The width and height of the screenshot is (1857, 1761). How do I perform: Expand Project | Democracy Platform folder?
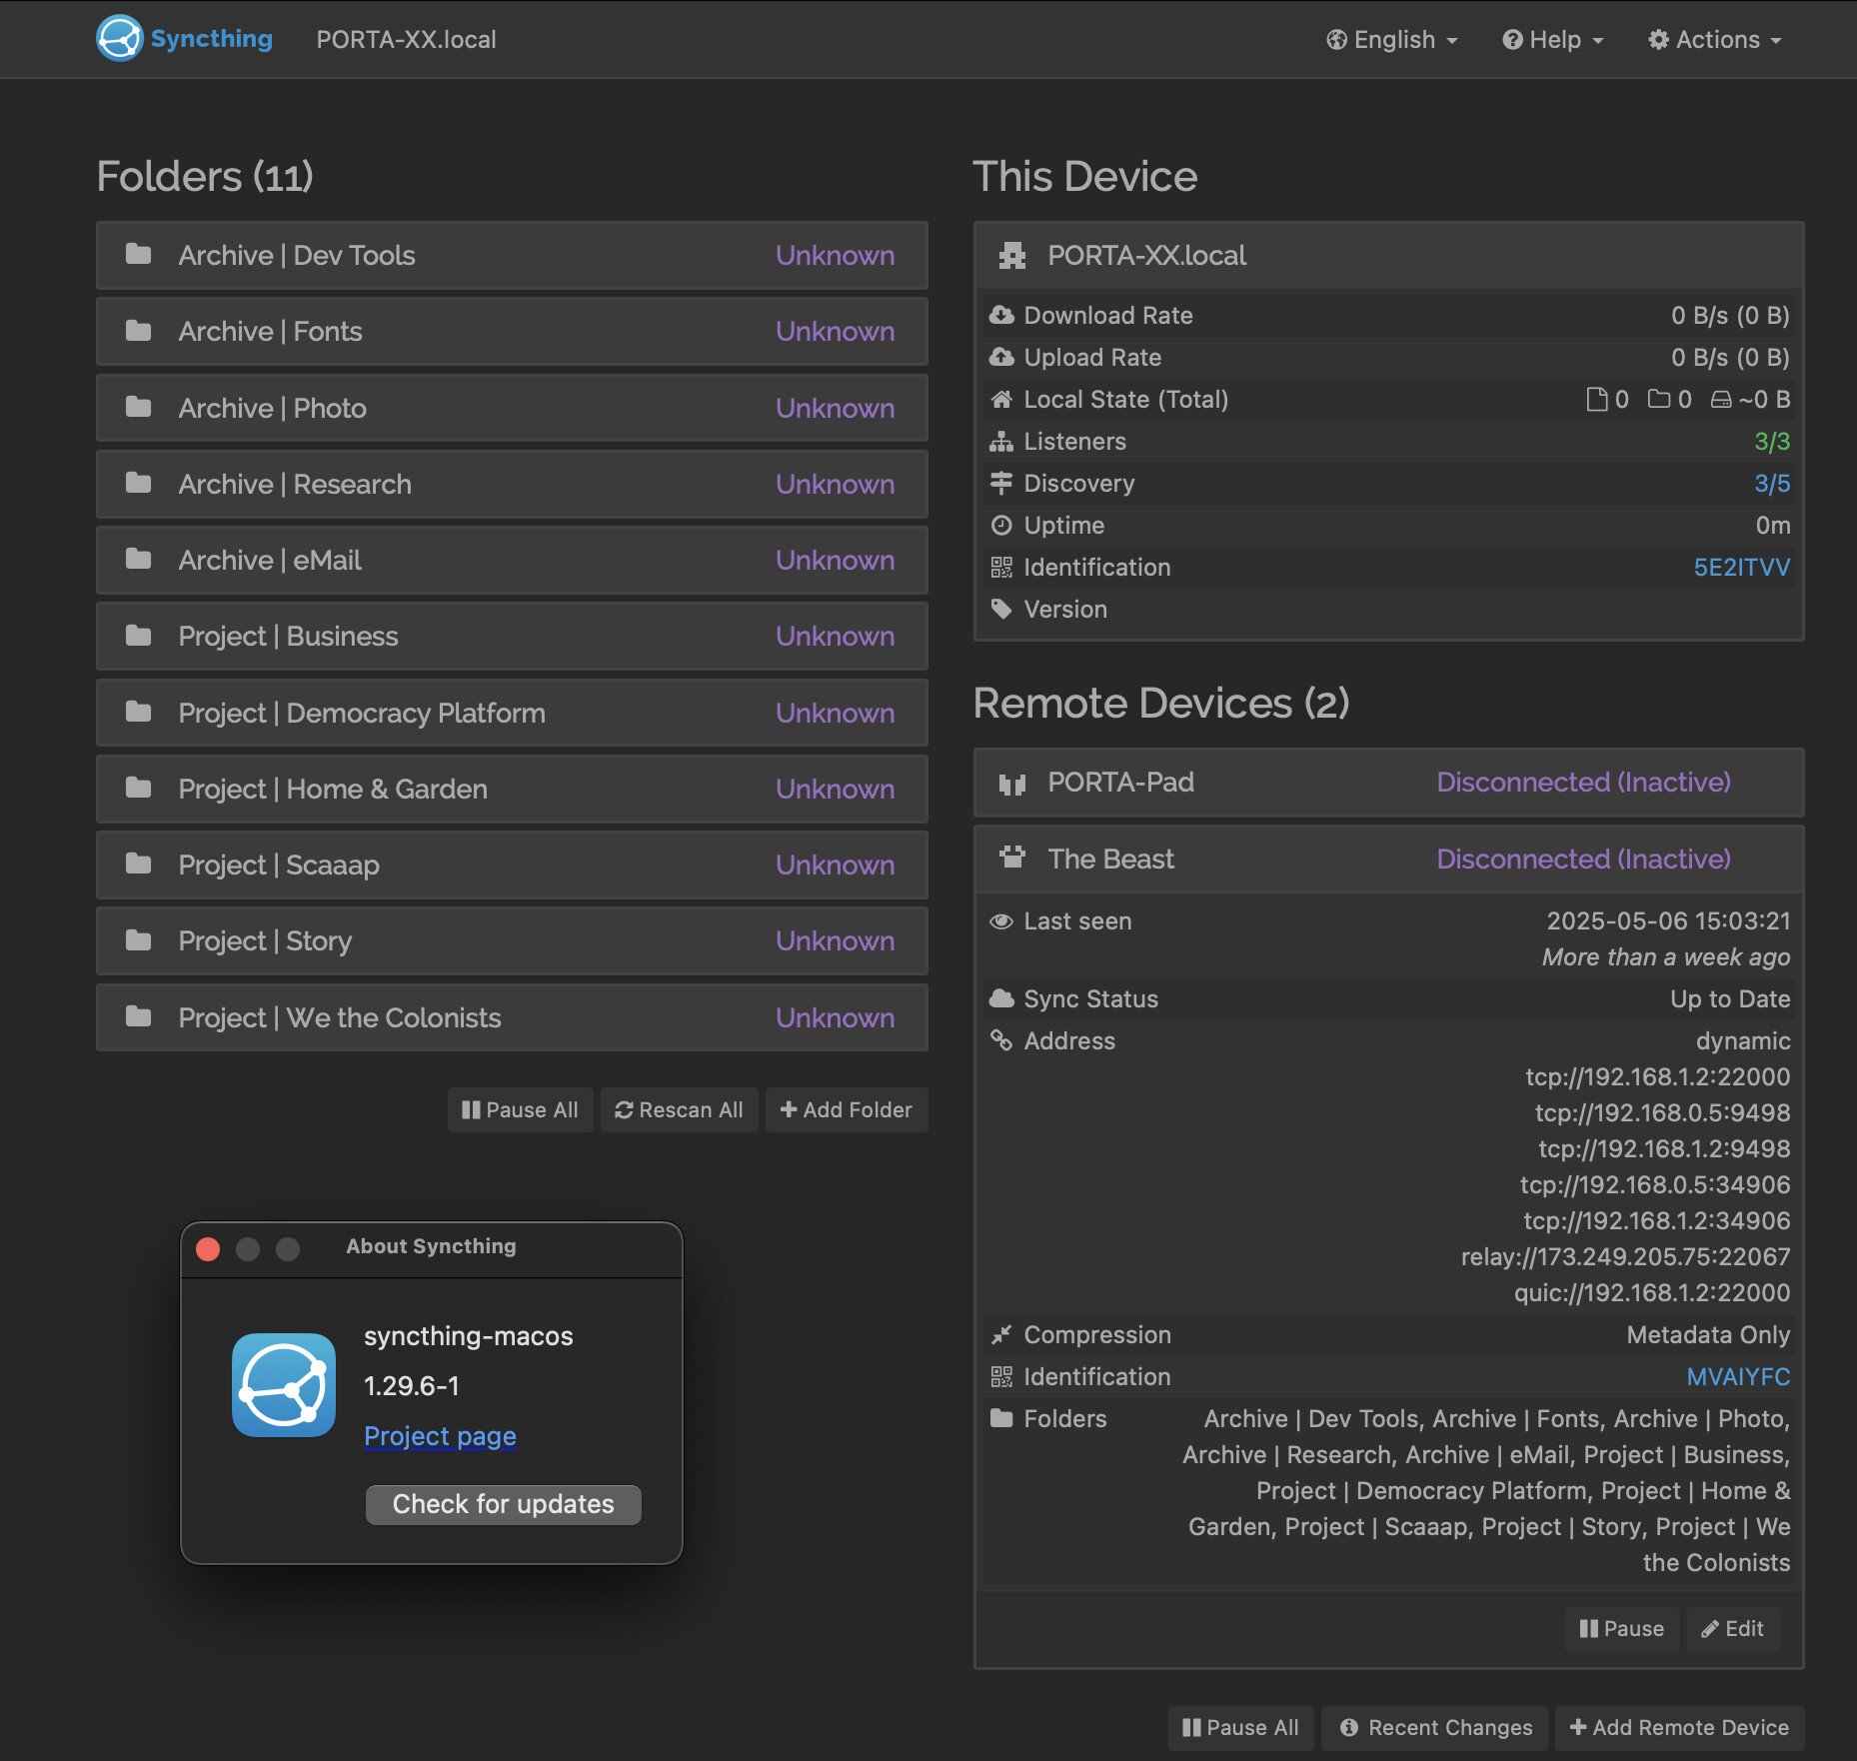tap(512, 714)
